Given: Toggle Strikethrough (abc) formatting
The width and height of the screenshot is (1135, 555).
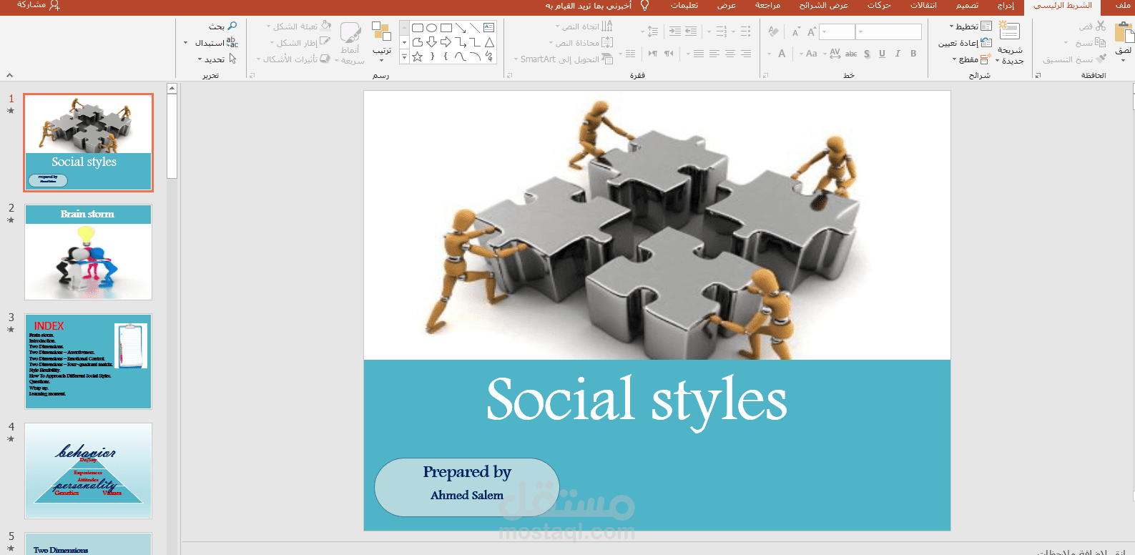Looking at the screenshot, I should [x=851, y=54].
